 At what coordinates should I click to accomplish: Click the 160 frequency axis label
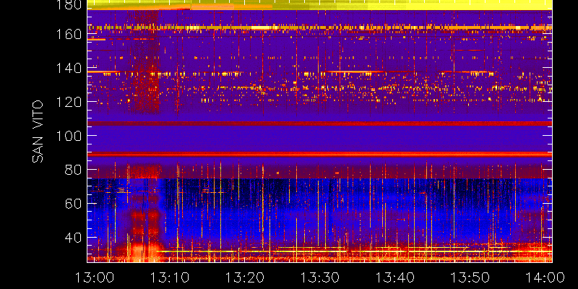click(x=69, y=35)
